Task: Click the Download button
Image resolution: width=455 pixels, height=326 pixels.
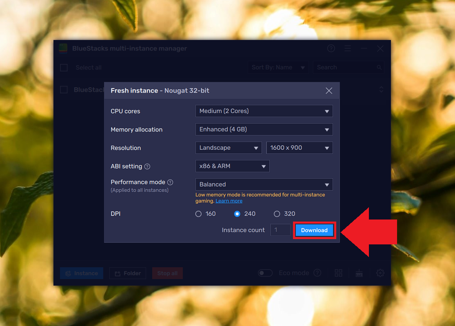Action: point(314,230)
